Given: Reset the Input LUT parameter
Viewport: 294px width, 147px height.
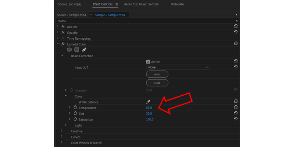Looking at the screenshot, I should 236,66.
